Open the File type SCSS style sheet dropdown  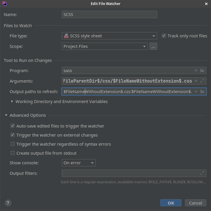click(x=109, y=36)
